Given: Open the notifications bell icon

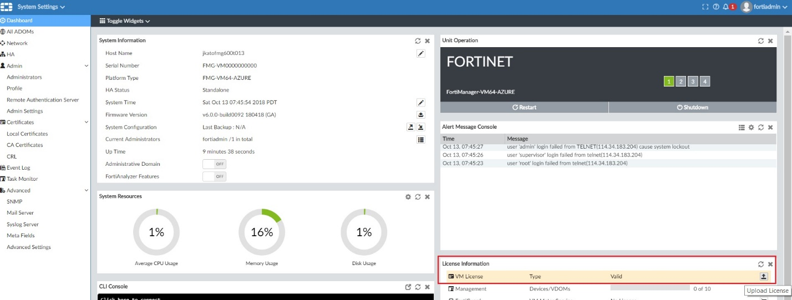Looking at the screenshot, I should [x=726, y=7].
